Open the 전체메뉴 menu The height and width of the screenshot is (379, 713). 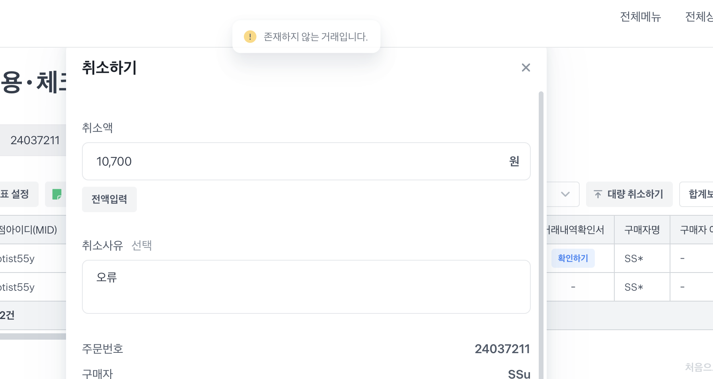point(640,17)
